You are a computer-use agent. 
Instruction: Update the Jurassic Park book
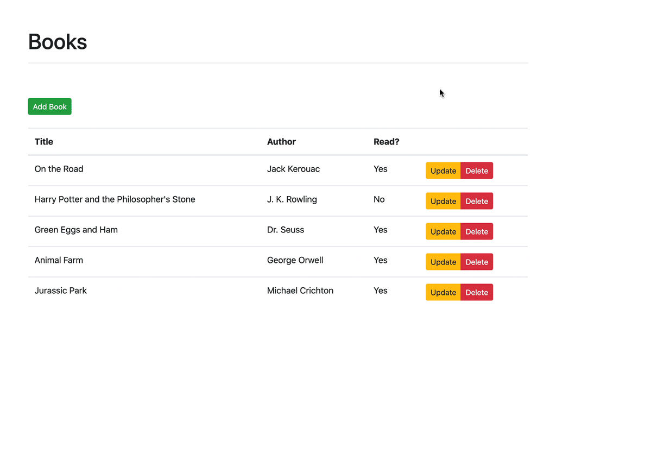[442, 292]
